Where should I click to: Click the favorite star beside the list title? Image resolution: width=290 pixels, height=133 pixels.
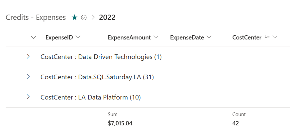tap(75, 18)
